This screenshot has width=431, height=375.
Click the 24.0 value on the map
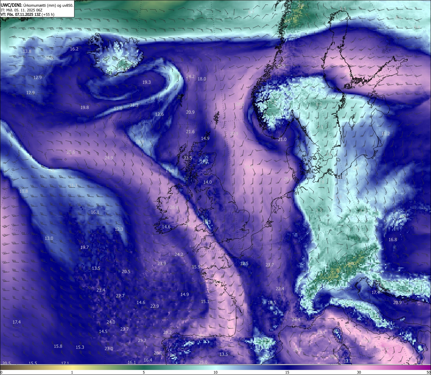pyautogui.click(x=111, y=322)
